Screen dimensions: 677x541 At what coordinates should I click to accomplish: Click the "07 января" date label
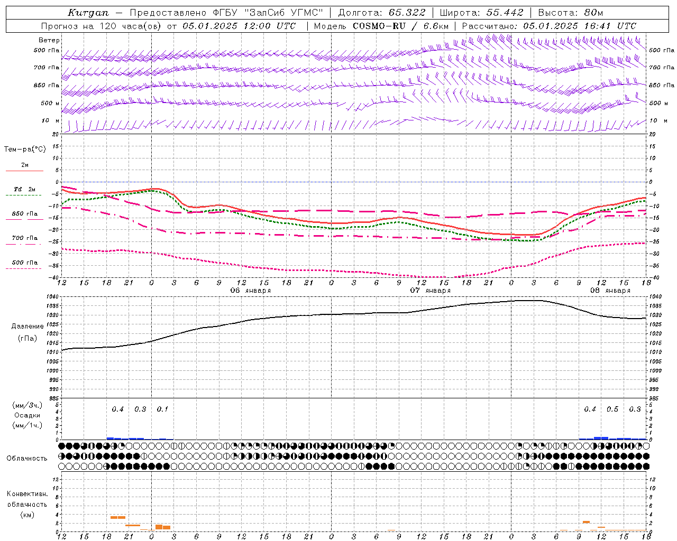tap(431, 291)
